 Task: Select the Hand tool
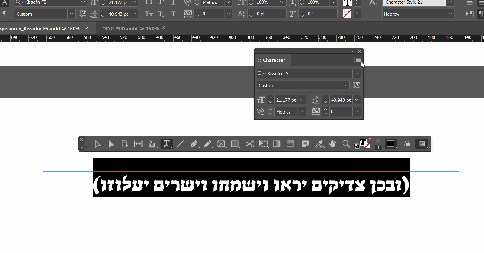coord(332,144)
